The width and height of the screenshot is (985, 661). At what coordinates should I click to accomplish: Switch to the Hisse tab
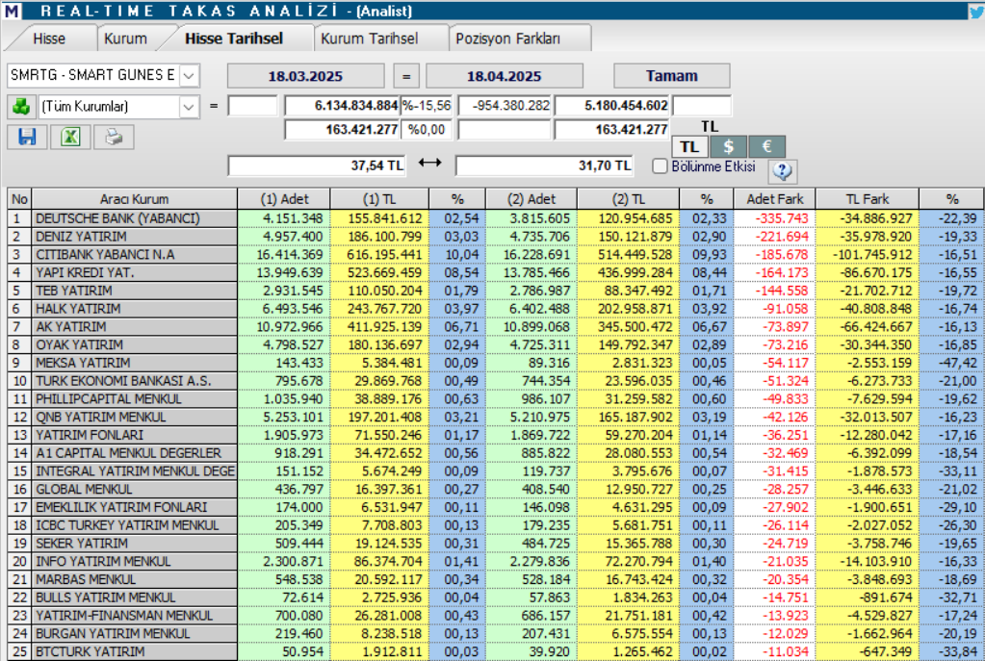click(x=49, y=38)
